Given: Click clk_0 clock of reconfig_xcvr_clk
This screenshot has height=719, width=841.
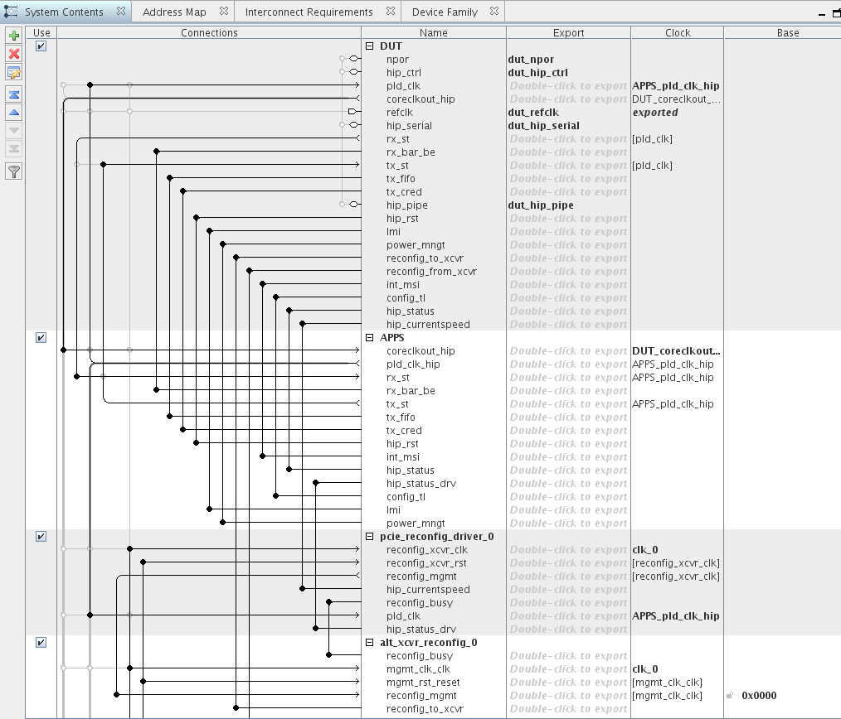Looking at the screenshot, I should tap(645, 550).
